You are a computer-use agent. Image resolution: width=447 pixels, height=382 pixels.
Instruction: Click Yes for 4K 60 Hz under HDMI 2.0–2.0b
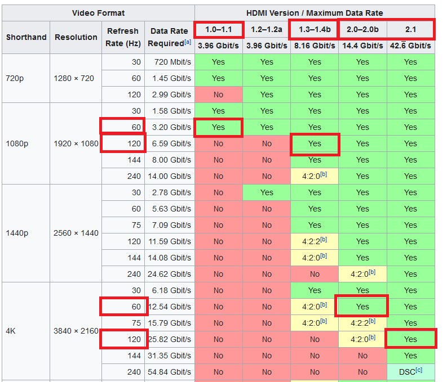coord(362,307)
